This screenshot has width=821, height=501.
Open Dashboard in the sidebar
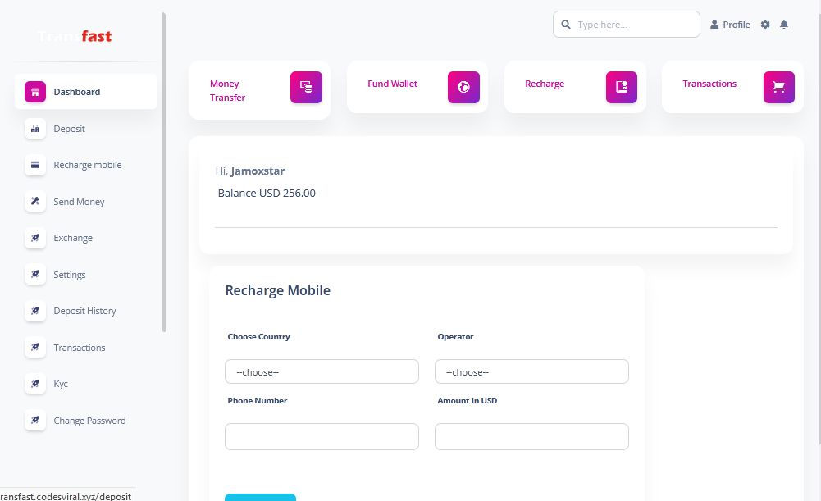pos(77,92)
